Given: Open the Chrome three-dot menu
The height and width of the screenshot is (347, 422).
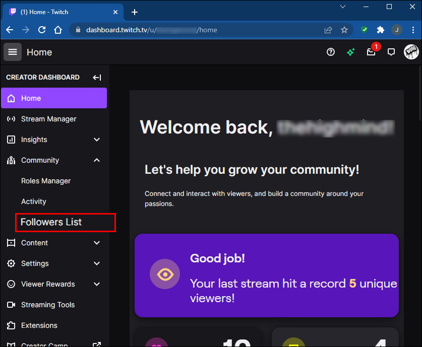Looking at the screenshot, I should pyautogui.click(x=413, y=30).
